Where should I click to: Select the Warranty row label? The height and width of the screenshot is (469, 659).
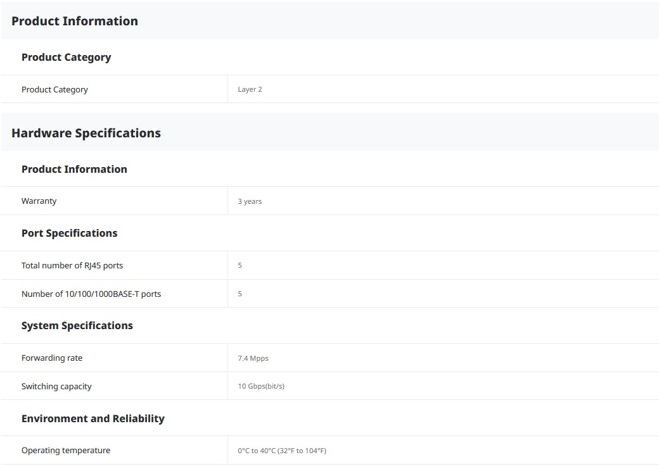click(x=39, y=201)
